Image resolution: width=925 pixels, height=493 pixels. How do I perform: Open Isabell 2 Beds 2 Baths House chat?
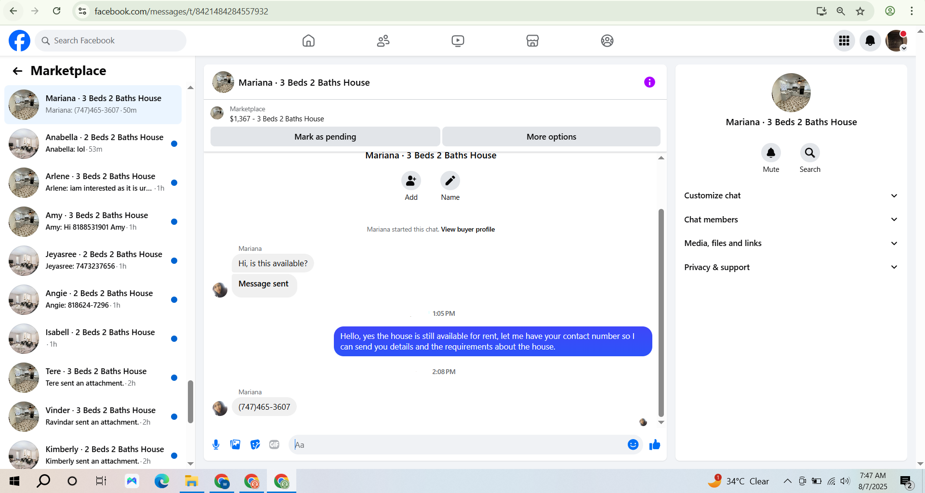[x=93, y=338]
